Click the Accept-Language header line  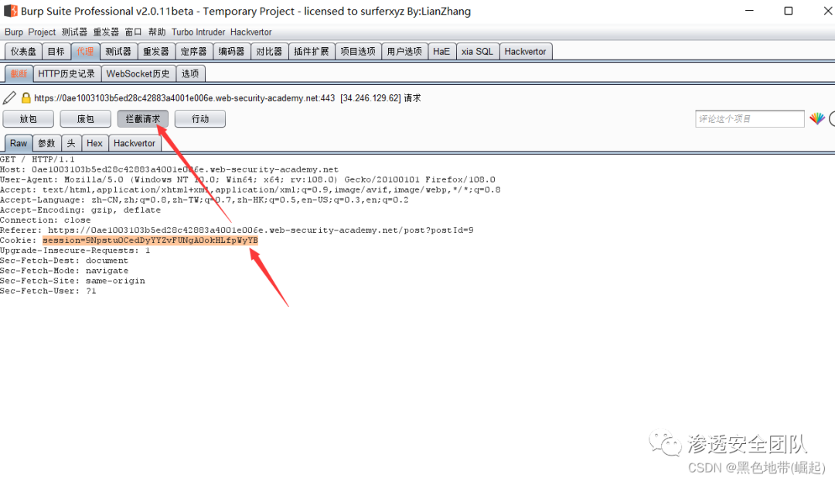click(x=204, y=200)
